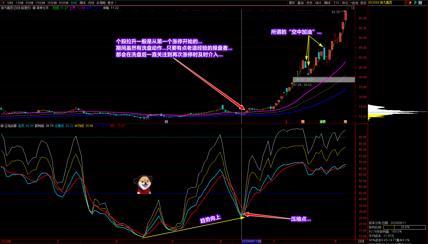
Task: Click the 平均成本: 11.97元 text
Action: 381,236
